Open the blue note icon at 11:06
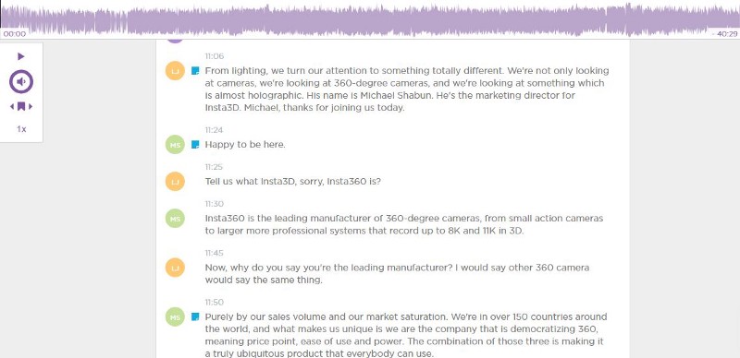This screenshot has width=740, height=358. click(x=195, y=71)
